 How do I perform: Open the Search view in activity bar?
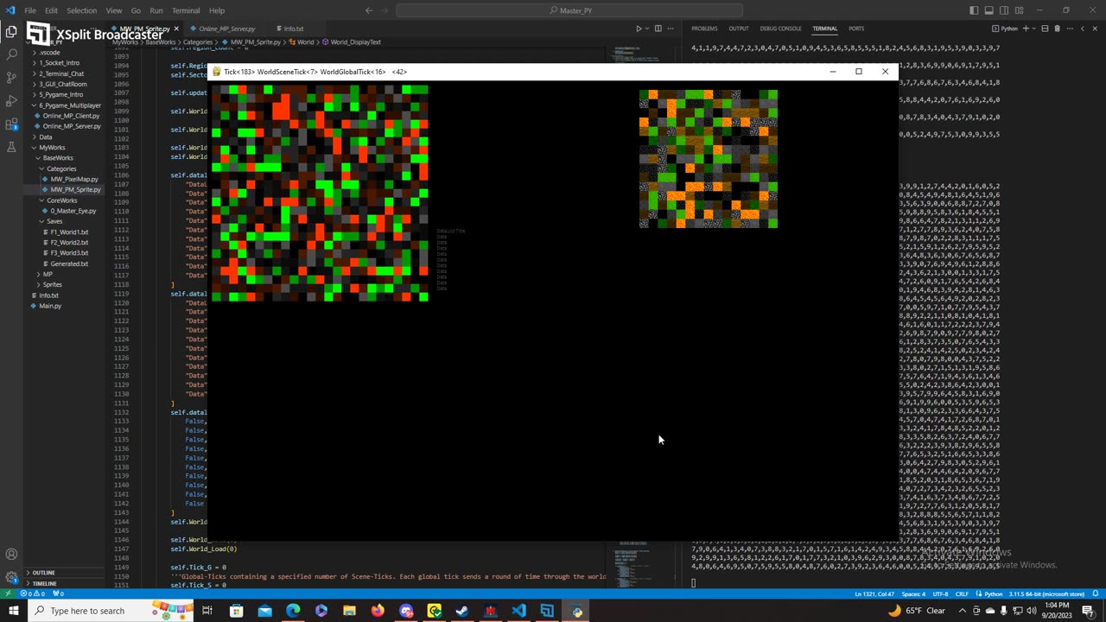click(11, 54)
